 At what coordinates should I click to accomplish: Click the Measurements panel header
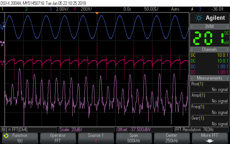[210, 78]
